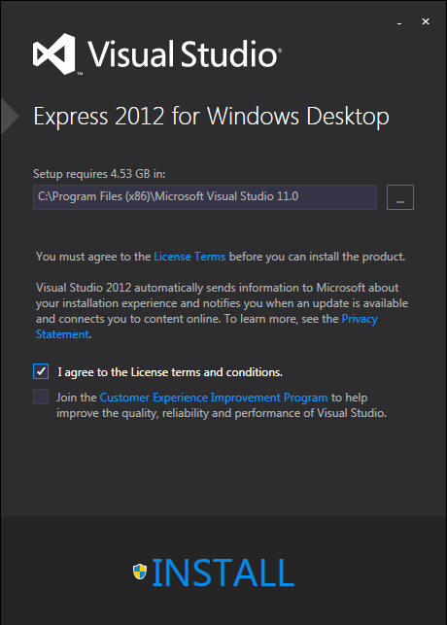Open the Customer Experience Improvement Program link
The image size is (447, 625).
click(x=214, y=398)
